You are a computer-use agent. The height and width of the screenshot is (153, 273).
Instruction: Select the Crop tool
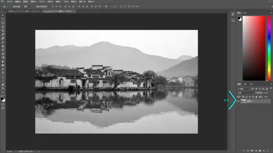(x=3, y=31)
